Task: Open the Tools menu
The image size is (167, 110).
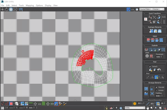Action: 21,5
